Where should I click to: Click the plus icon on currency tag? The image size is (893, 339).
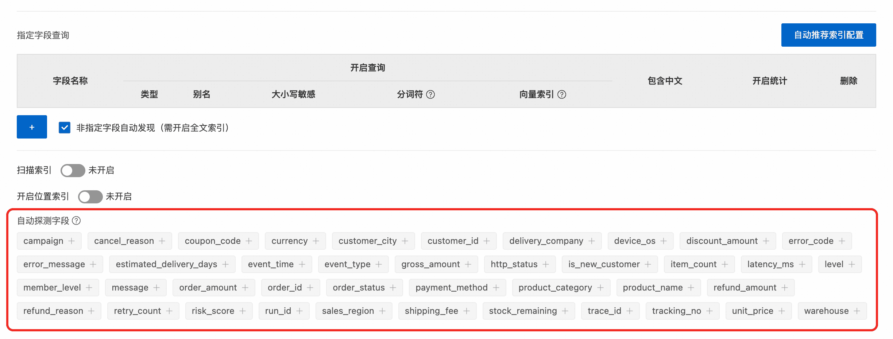coord(316,241)
